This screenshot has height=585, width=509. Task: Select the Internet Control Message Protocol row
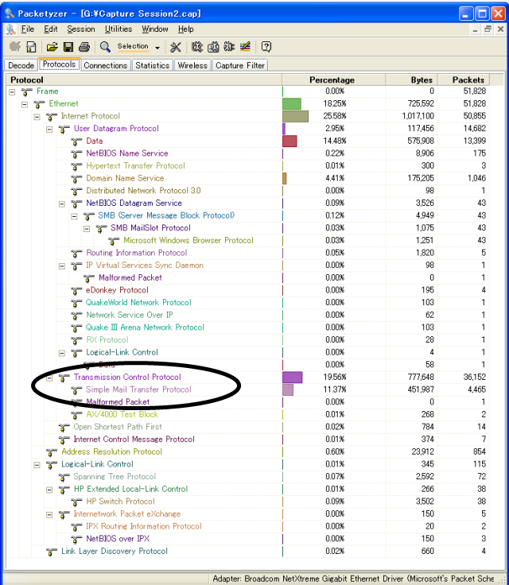tap(248, 440)
